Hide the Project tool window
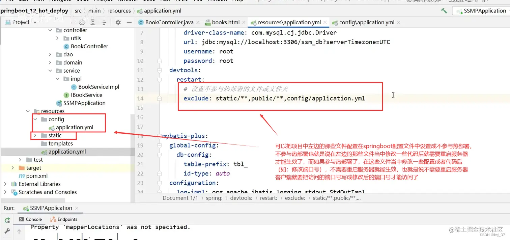This screenshot has width=510, height=240. point(129,22)
